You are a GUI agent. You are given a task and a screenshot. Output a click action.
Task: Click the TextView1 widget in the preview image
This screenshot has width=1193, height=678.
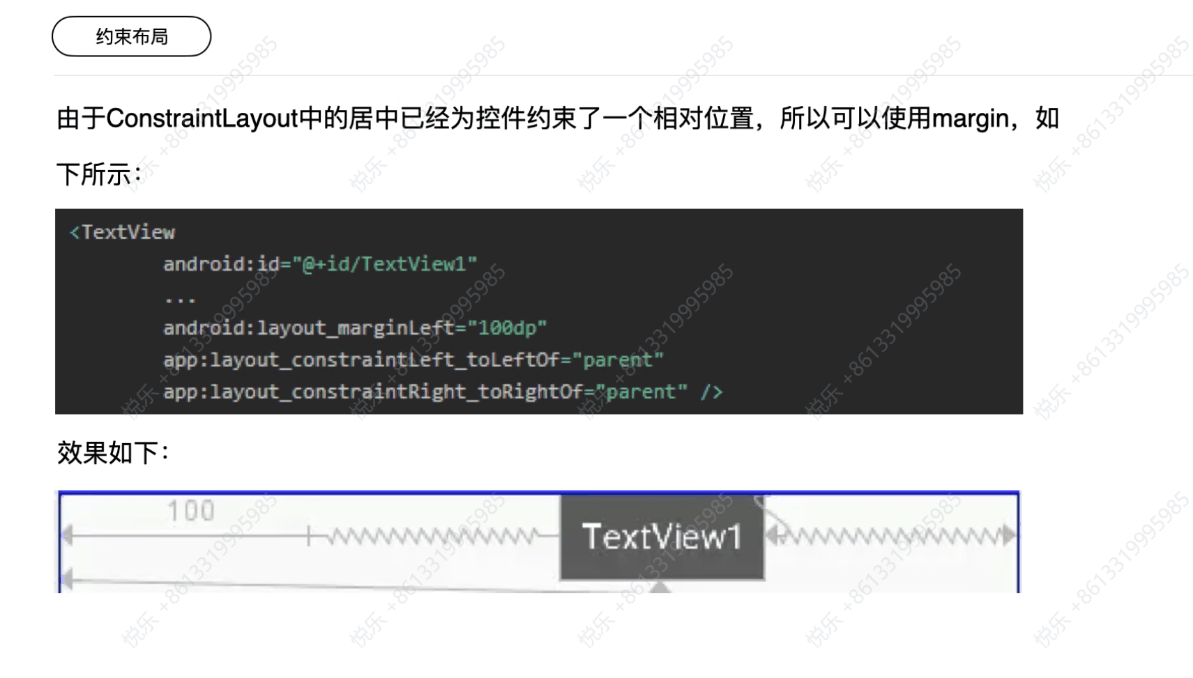pos(662,537)
